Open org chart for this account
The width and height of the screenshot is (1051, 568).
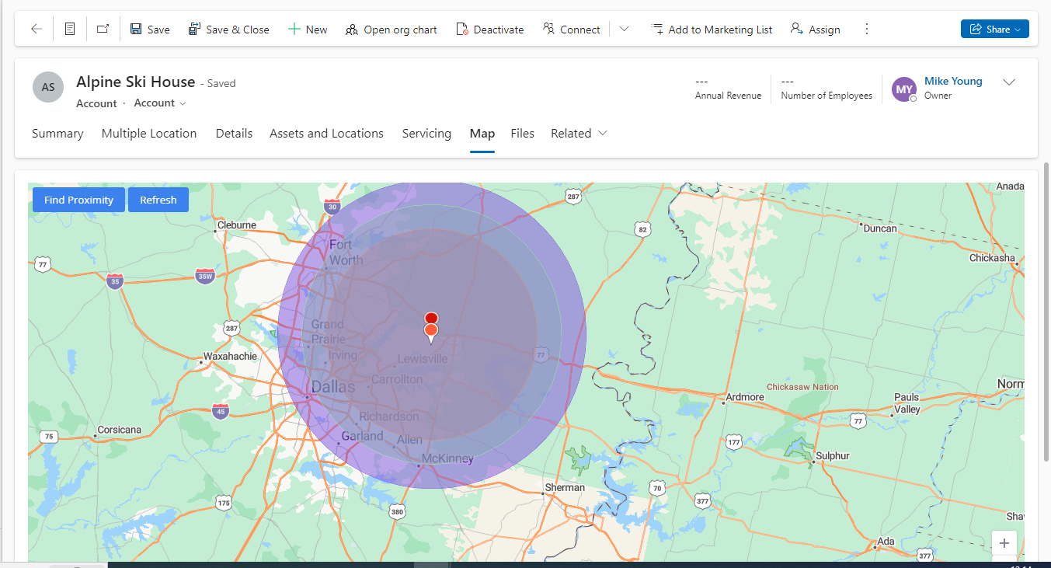click(392, 30)
